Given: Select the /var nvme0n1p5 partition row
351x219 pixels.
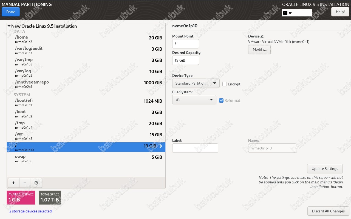Looking at the screenshot, I should coord(86,136).
